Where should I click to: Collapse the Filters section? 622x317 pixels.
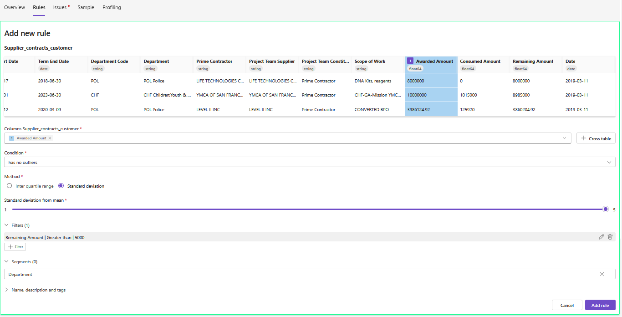7,225
